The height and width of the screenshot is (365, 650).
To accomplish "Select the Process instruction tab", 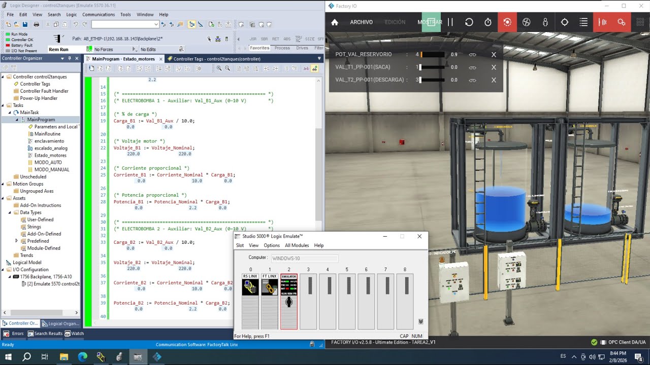I will click(282, 48).
